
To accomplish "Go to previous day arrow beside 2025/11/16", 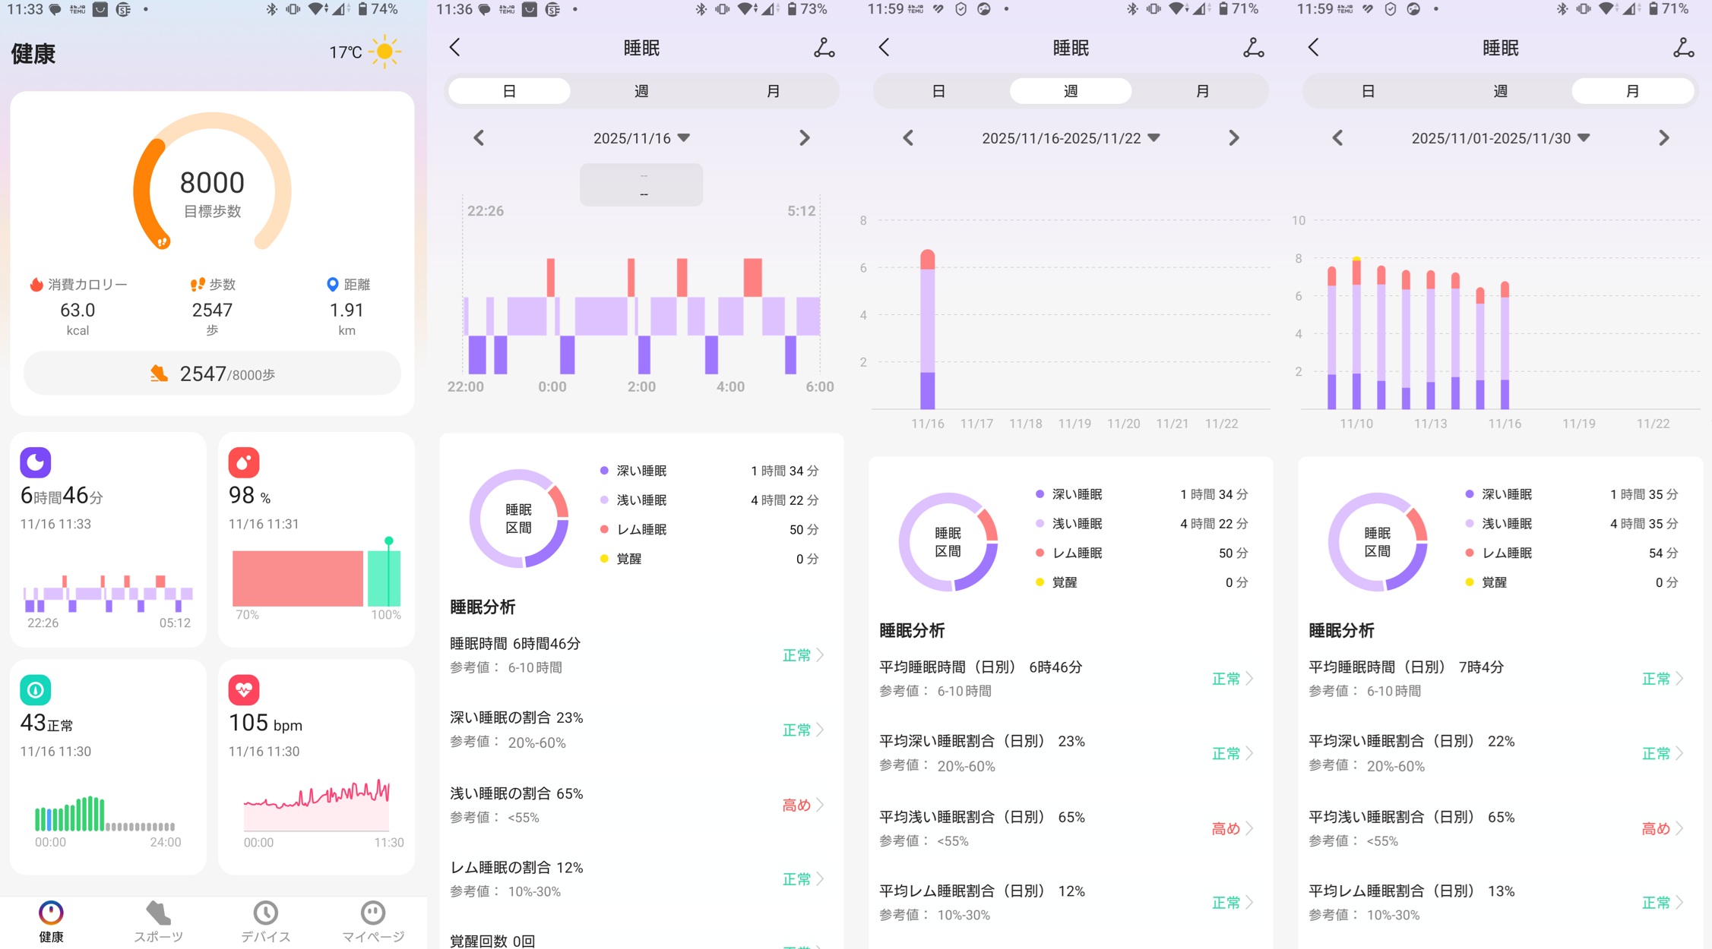I will pyautogui.click(x=479, y=138).
